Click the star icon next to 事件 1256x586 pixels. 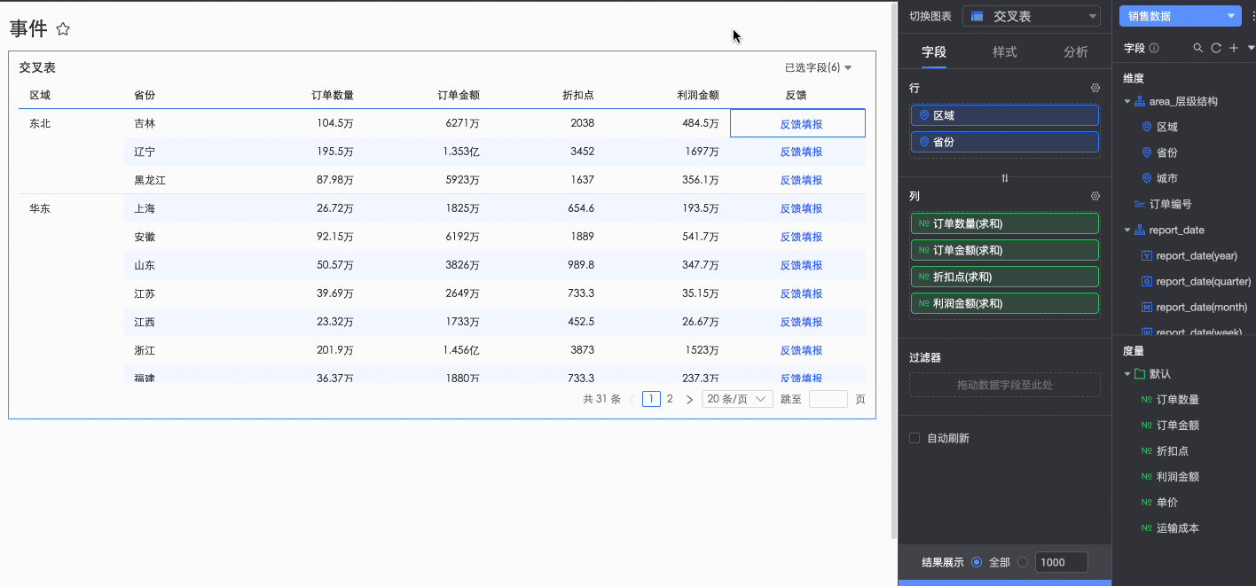coord(63,29)
